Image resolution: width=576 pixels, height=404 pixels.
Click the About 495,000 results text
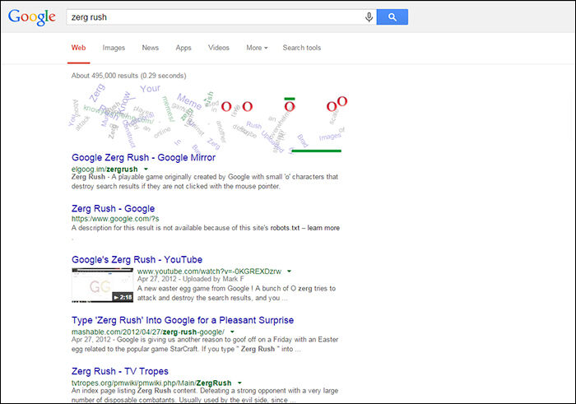128,76
